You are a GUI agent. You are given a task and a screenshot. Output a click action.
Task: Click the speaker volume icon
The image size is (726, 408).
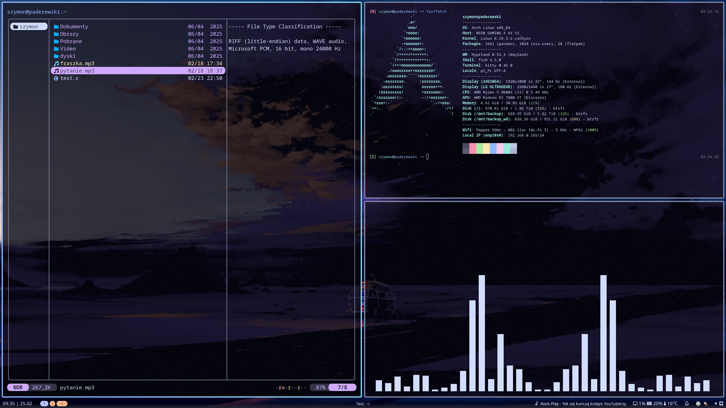click(x=716, y=403)
